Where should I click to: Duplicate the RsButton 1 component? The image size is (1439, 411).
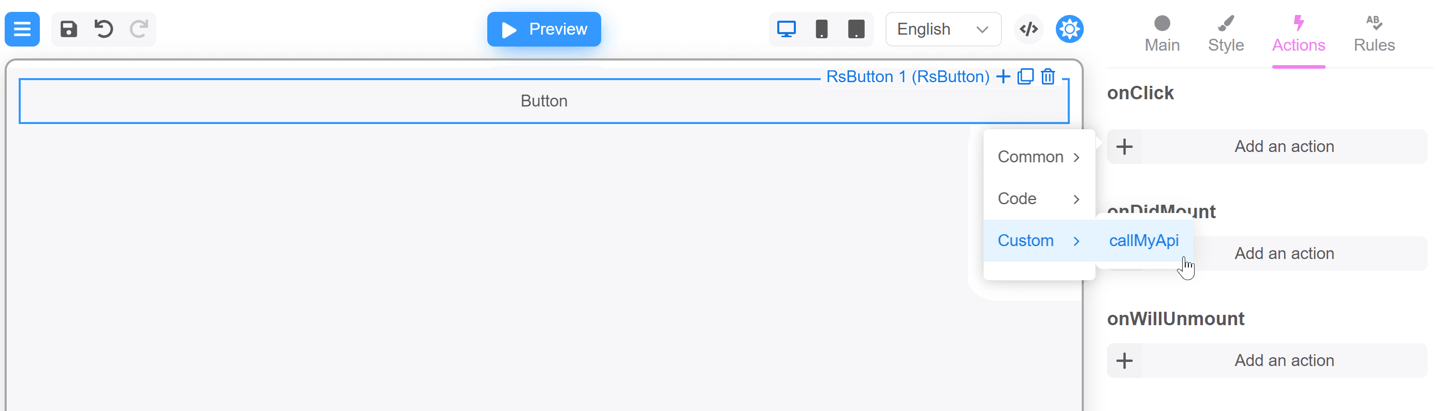coord(1026,77)
